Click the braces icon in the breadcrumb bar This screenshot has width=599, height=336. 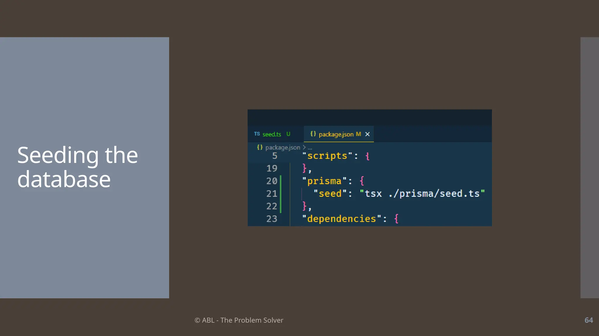259,147
